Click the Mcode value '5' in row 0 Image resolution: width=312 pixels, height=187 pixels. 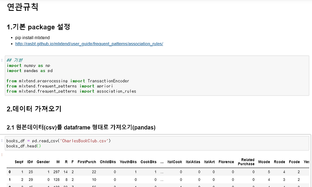tap(269, 172)
